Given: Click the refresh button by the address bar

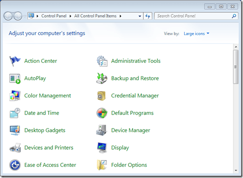Looking at the screenshot, I should pyautogui.click(x=147, y=16).
